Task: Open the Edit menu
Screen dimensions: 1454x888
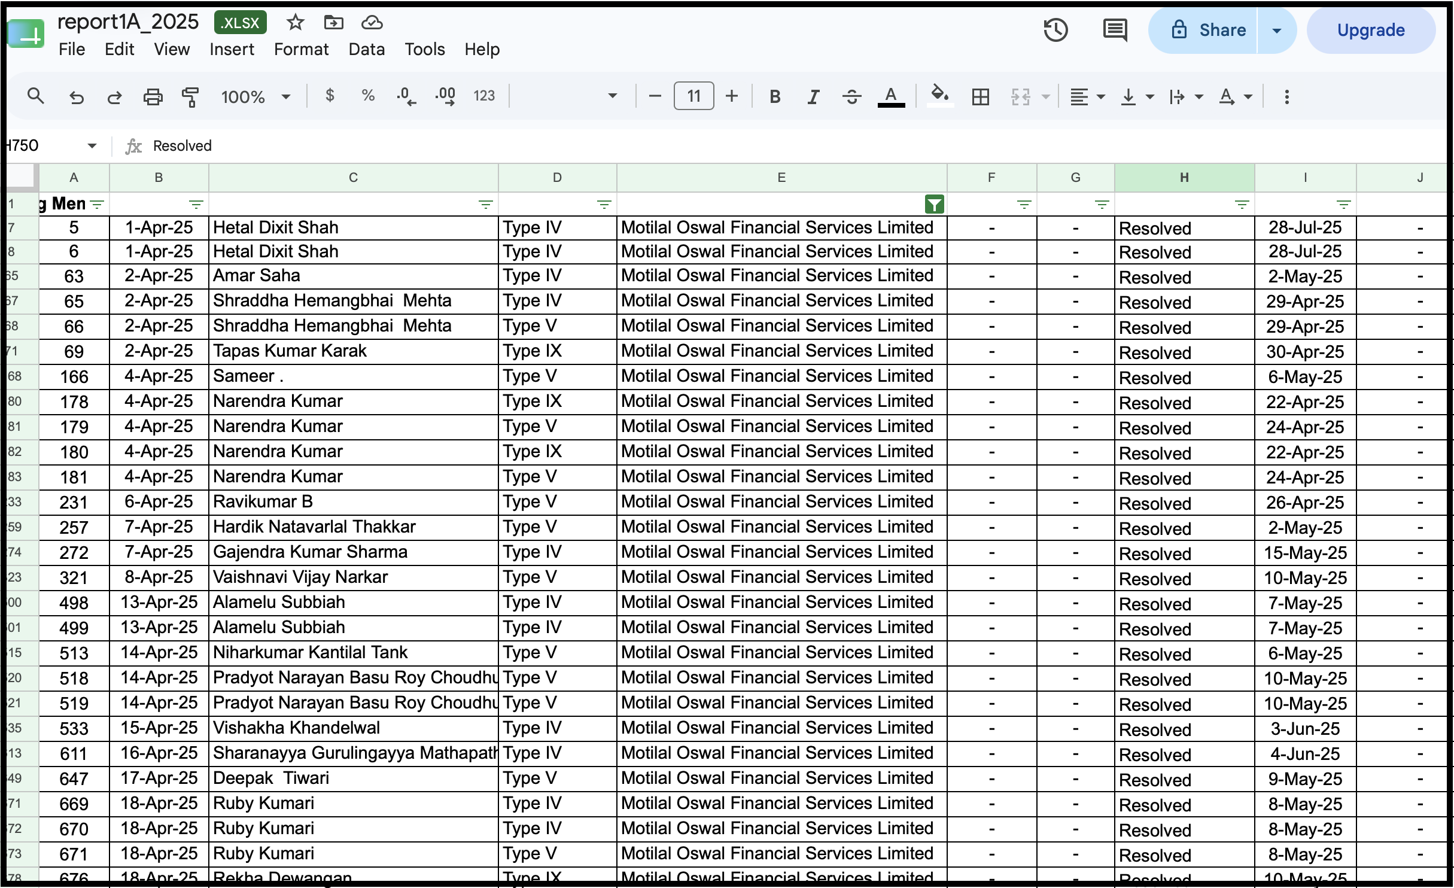Action: (119, 49)
